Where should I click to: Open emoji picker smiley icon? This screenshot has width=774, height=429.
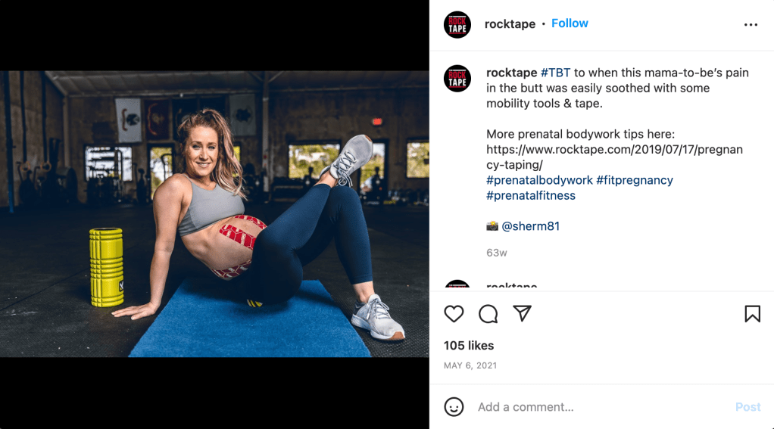tap(454, 407)
